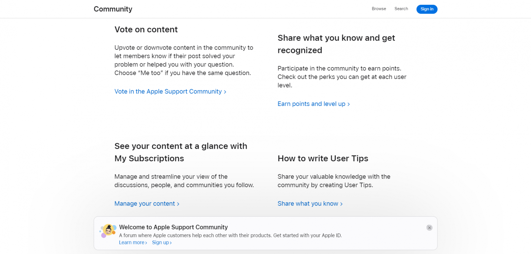This screenshot has height=254, width=531.
Task: Switch to Search from the navigation bar
Action: pyautogui.click(x=401, y=9)
